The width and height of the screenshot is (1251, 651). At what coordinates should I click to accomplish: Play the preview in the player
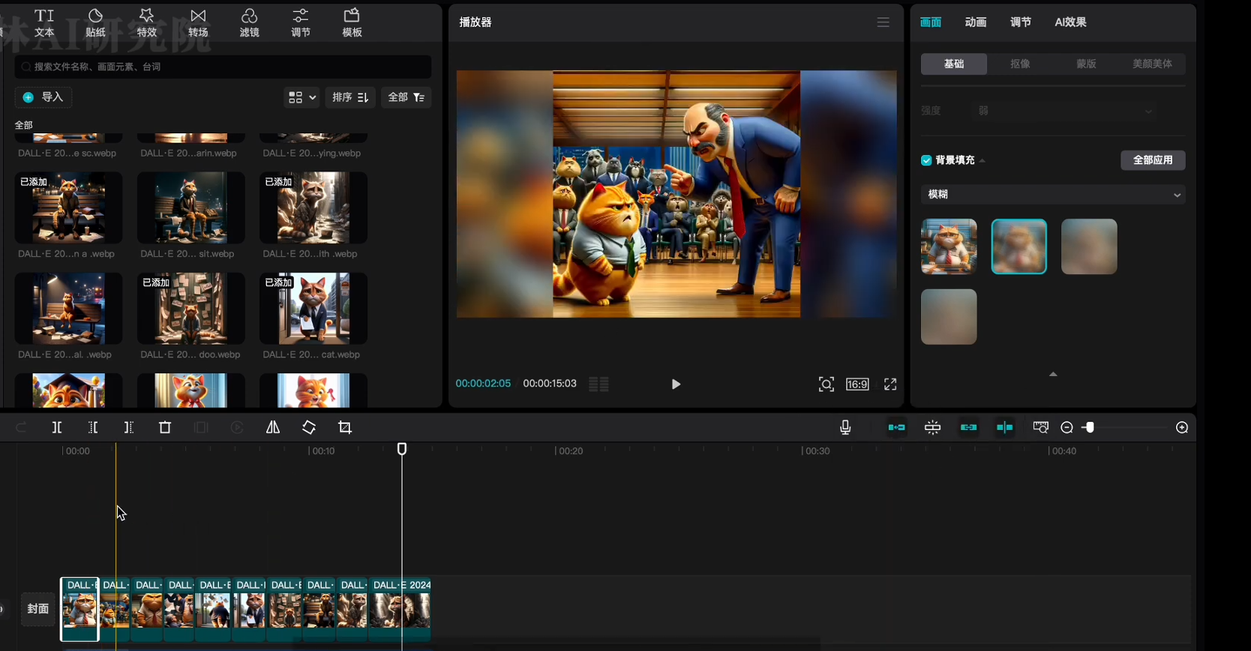(x=676, y=384)
